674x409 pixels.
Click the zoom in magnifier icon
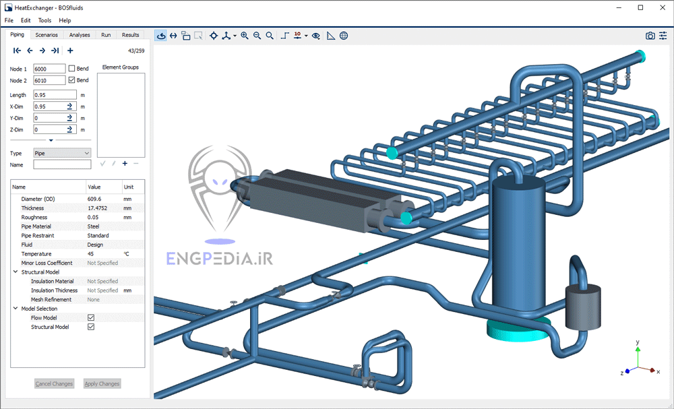pos(245,36)
